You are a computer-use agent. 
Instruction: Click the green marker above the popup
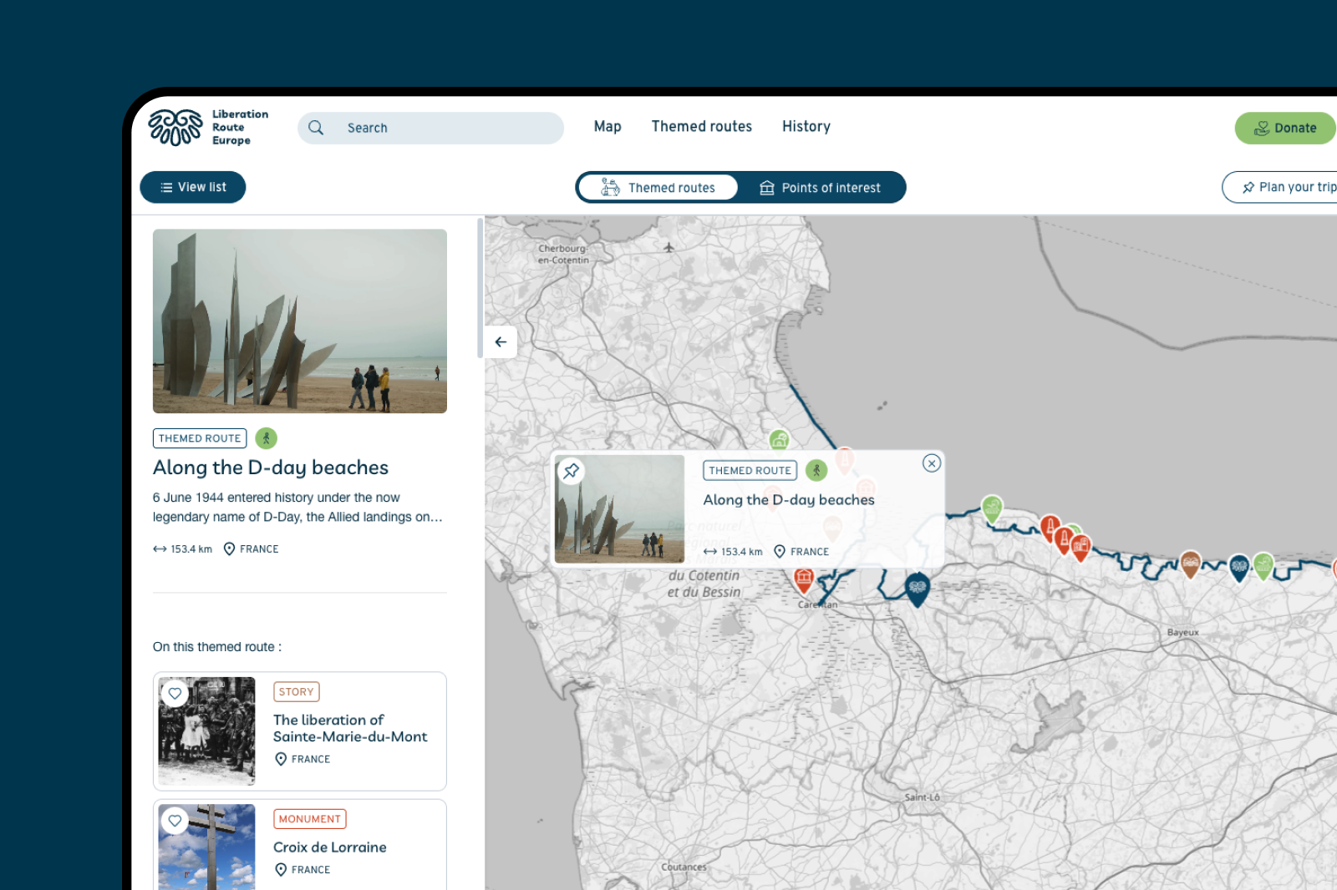click(x=779, y=439)
